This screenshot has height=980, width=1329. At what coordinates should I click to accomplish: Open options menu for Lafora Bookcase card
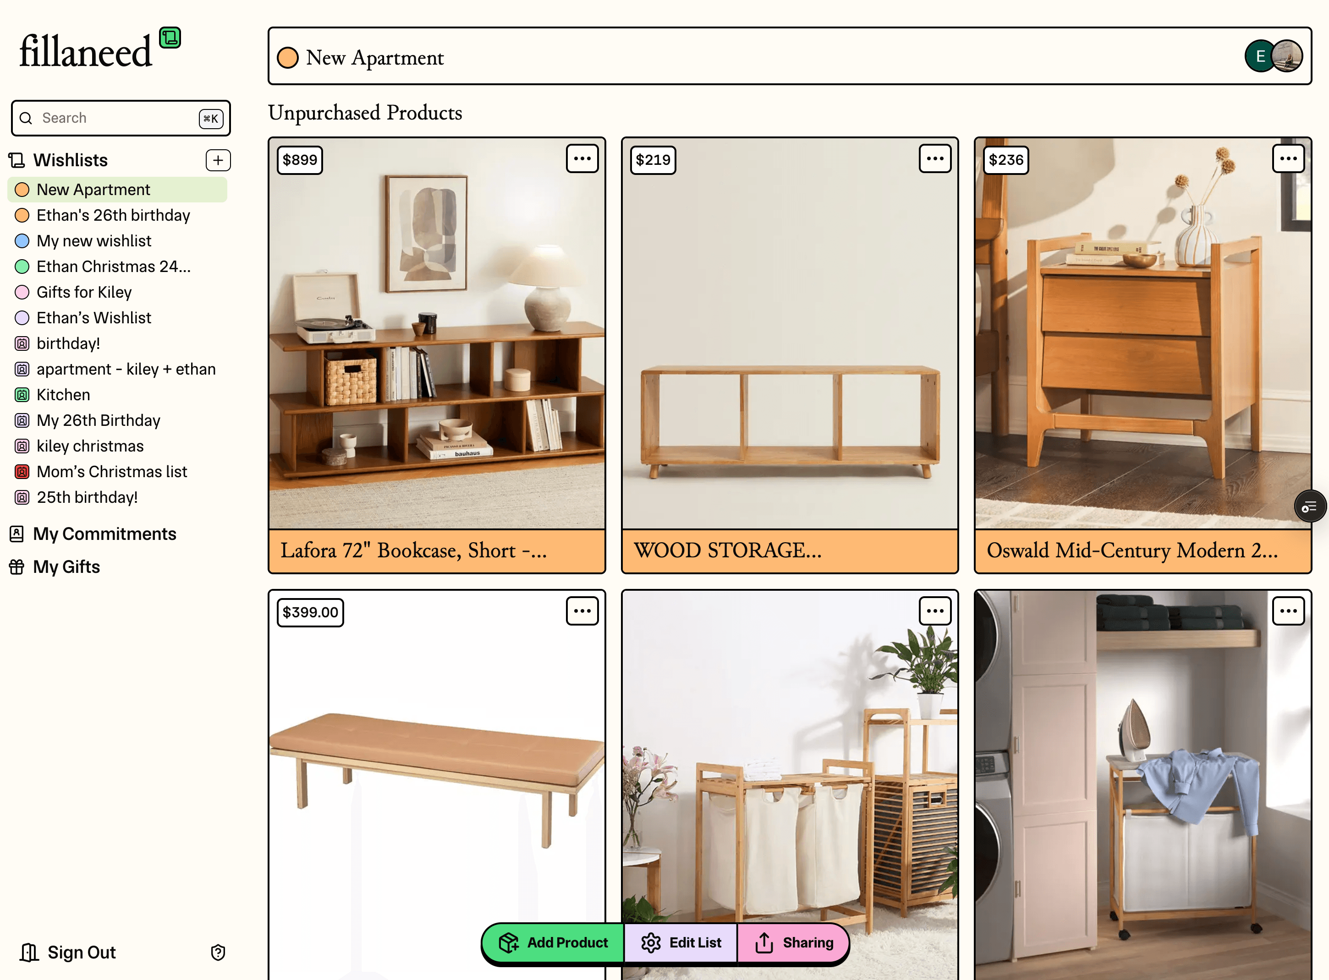click(x=582, y=159)
